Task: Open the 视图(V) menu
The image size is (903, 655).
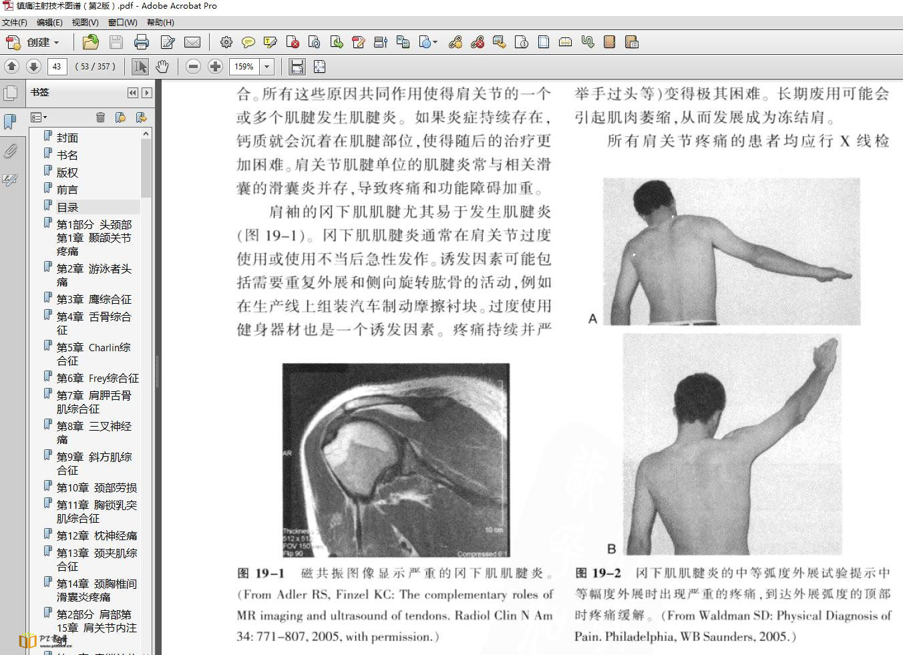Action: click(85, 23)
